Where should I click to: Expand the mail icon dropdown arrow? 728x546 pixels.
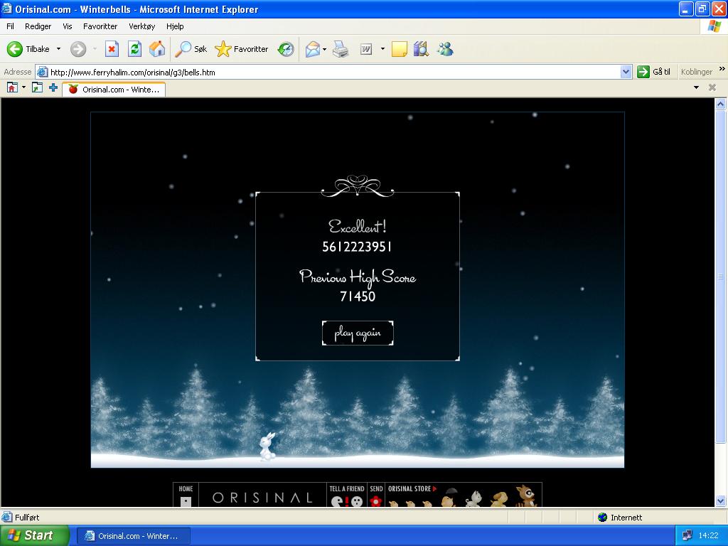(x=324, y=49)
